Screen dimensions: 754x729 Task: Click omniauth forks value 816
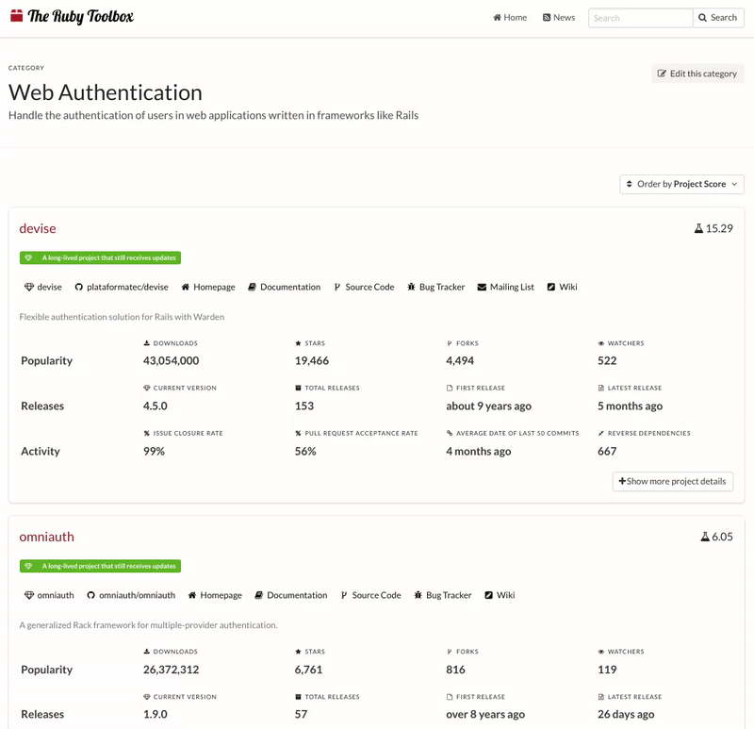[455, 670]
